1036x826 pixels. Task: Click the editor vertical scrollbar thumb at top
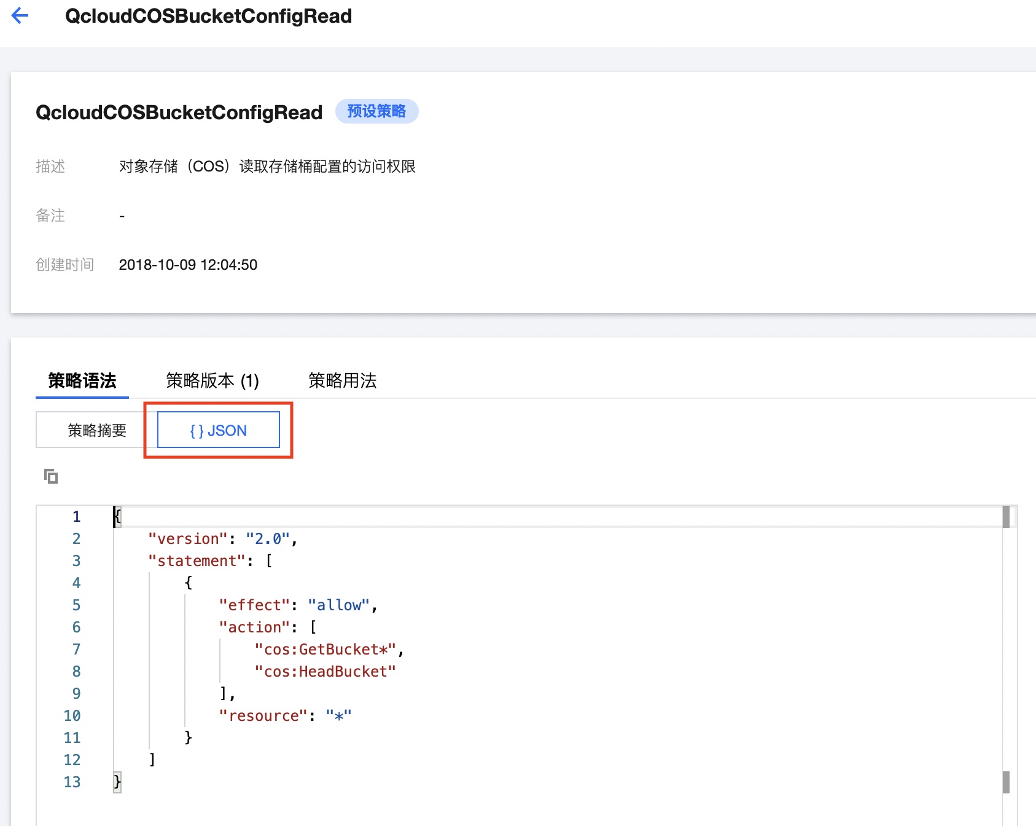click(1006, 517)
